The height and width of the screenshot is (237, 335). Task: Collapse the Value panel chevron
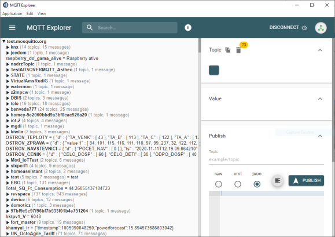click(x=320, y=99)
